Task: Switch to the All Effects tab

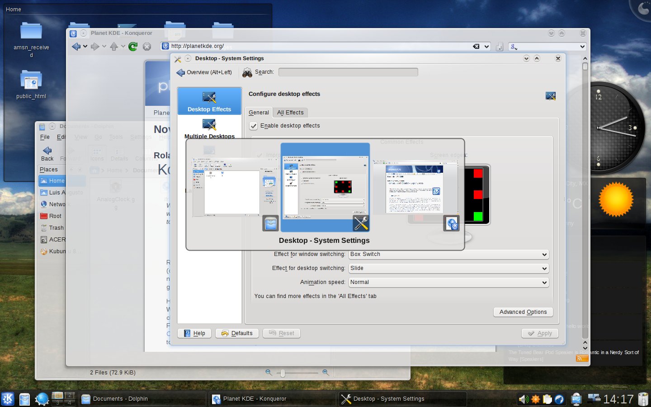Action: 290,113
